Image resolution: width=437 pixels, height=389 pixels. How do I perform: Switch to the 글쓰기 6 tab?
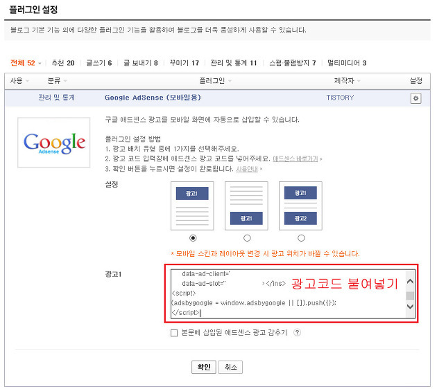[x=99, y=63]
